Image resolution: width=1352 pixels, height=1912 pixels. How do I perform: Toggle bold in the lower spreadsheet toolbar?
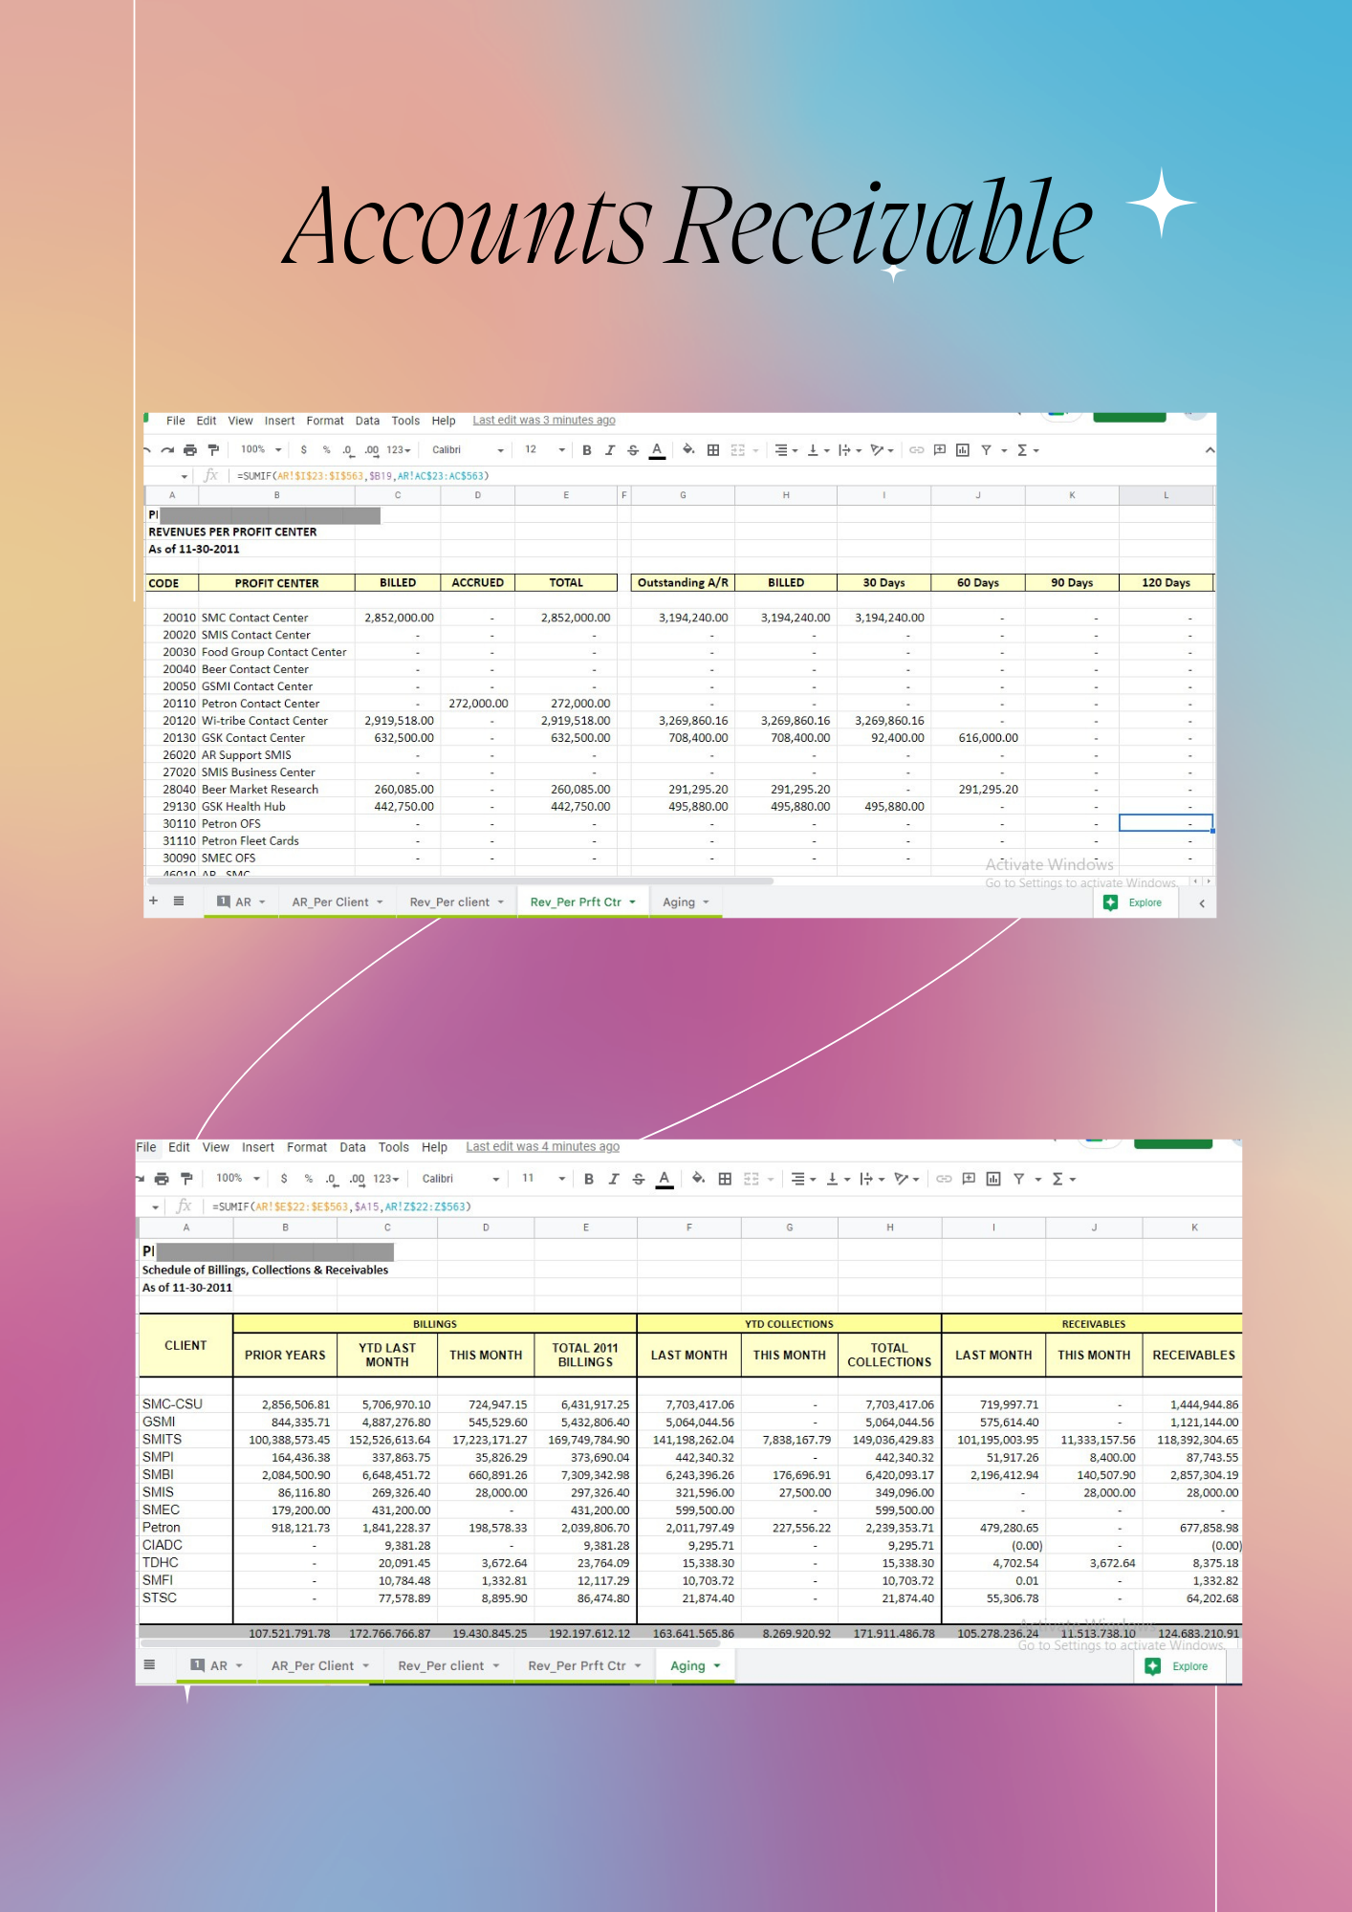589,1179
